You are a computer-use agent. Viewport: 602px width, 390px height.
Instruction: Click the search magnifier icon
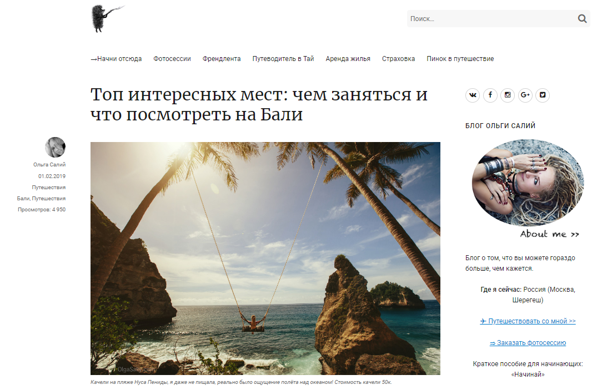(582, 19)
